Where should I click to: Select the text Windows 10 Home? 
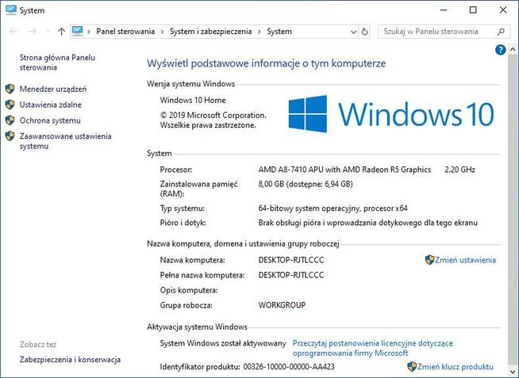click(193, 100)
